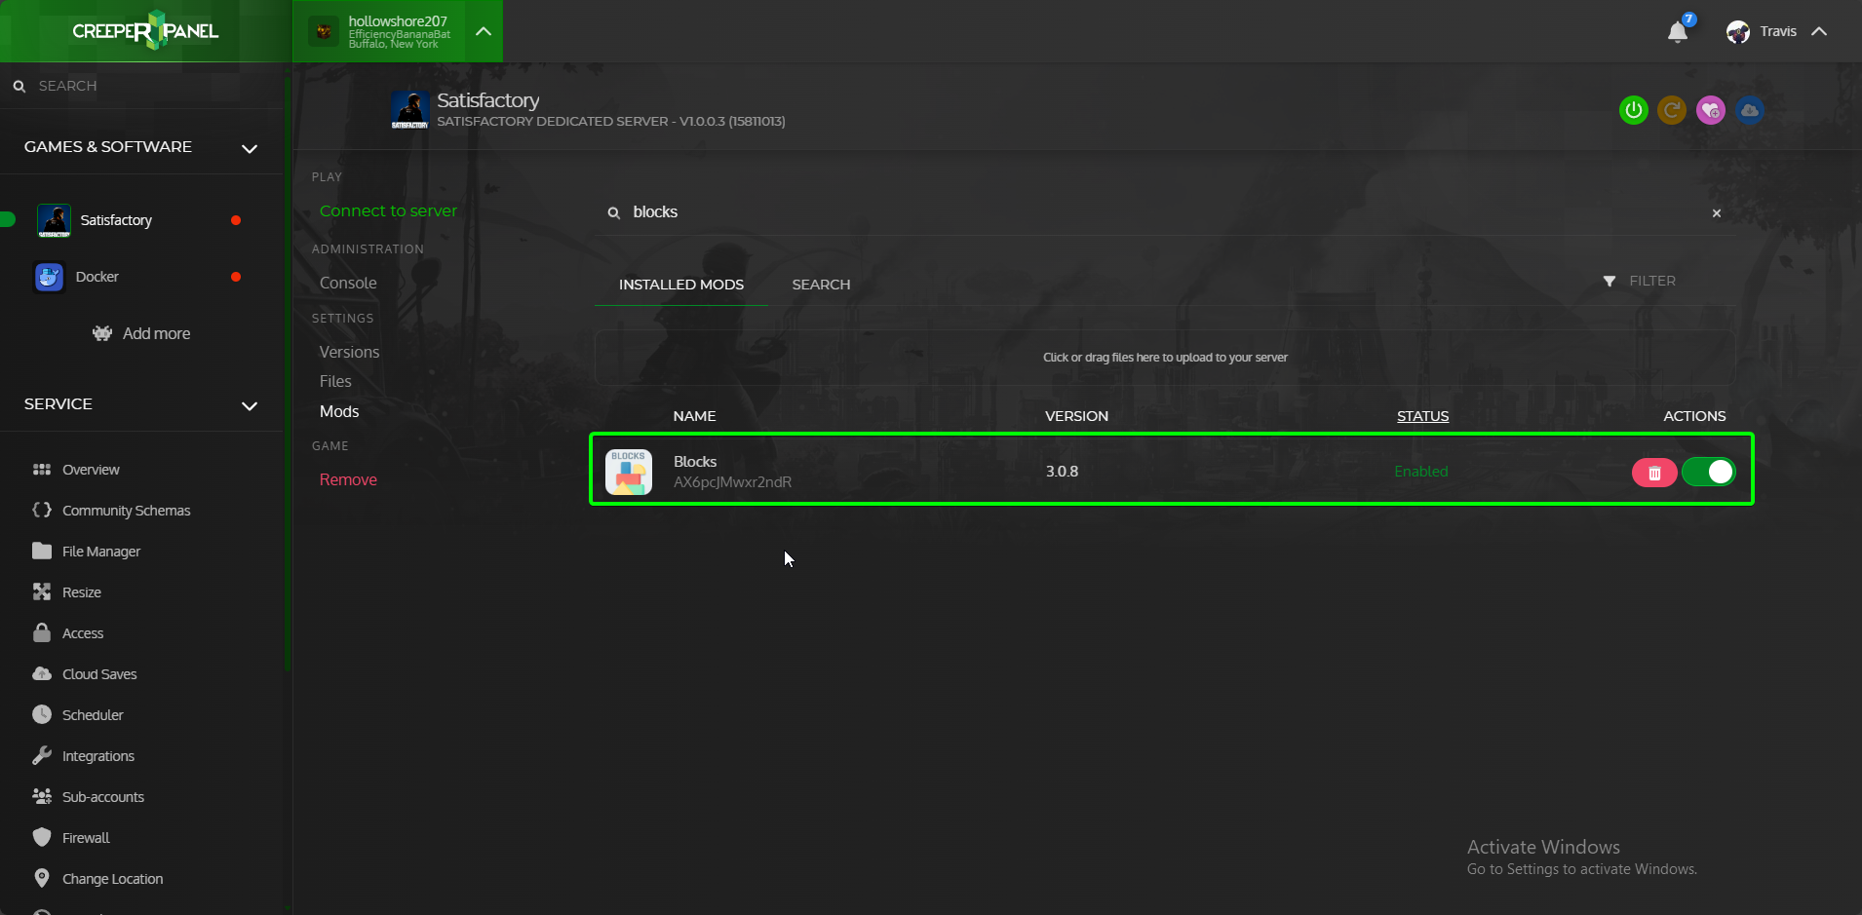Click the blue cloud icon
The image size is (1862, 915).
click(1749, 110)
